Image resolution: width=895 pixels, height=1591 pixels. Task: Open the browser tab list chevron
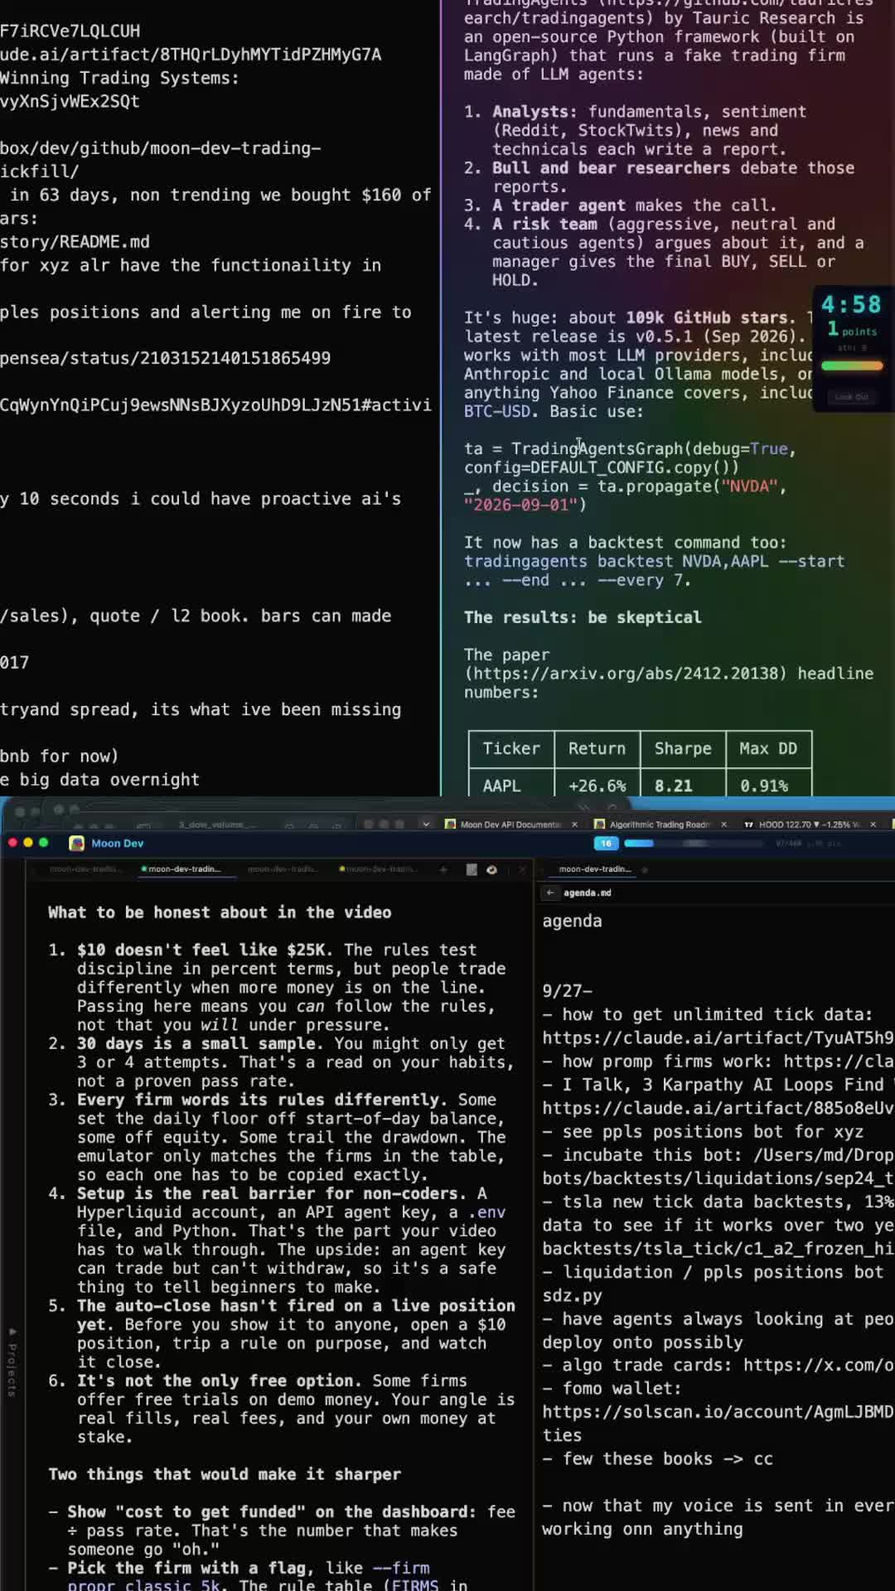pyautogui.click(x=426, y=825)
